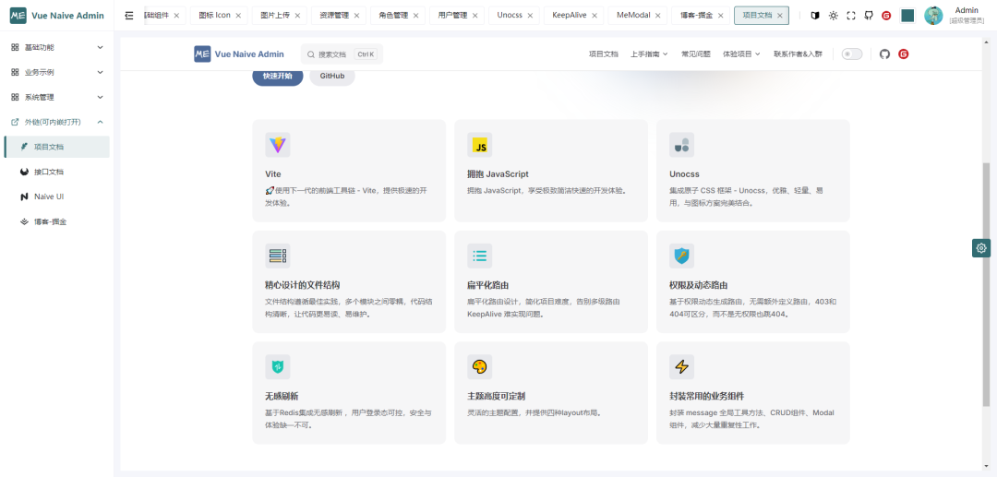This screenshot has height=477, width=997.
Task: Switch to the 角色管理 tab
Action: tap(393, 16)
